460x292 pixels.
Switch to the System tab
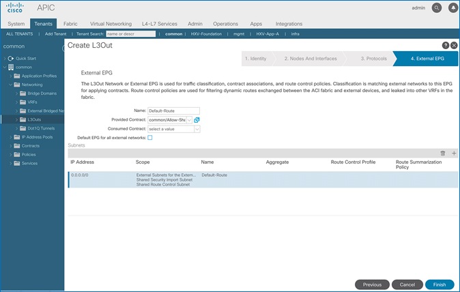click(16, 24)
